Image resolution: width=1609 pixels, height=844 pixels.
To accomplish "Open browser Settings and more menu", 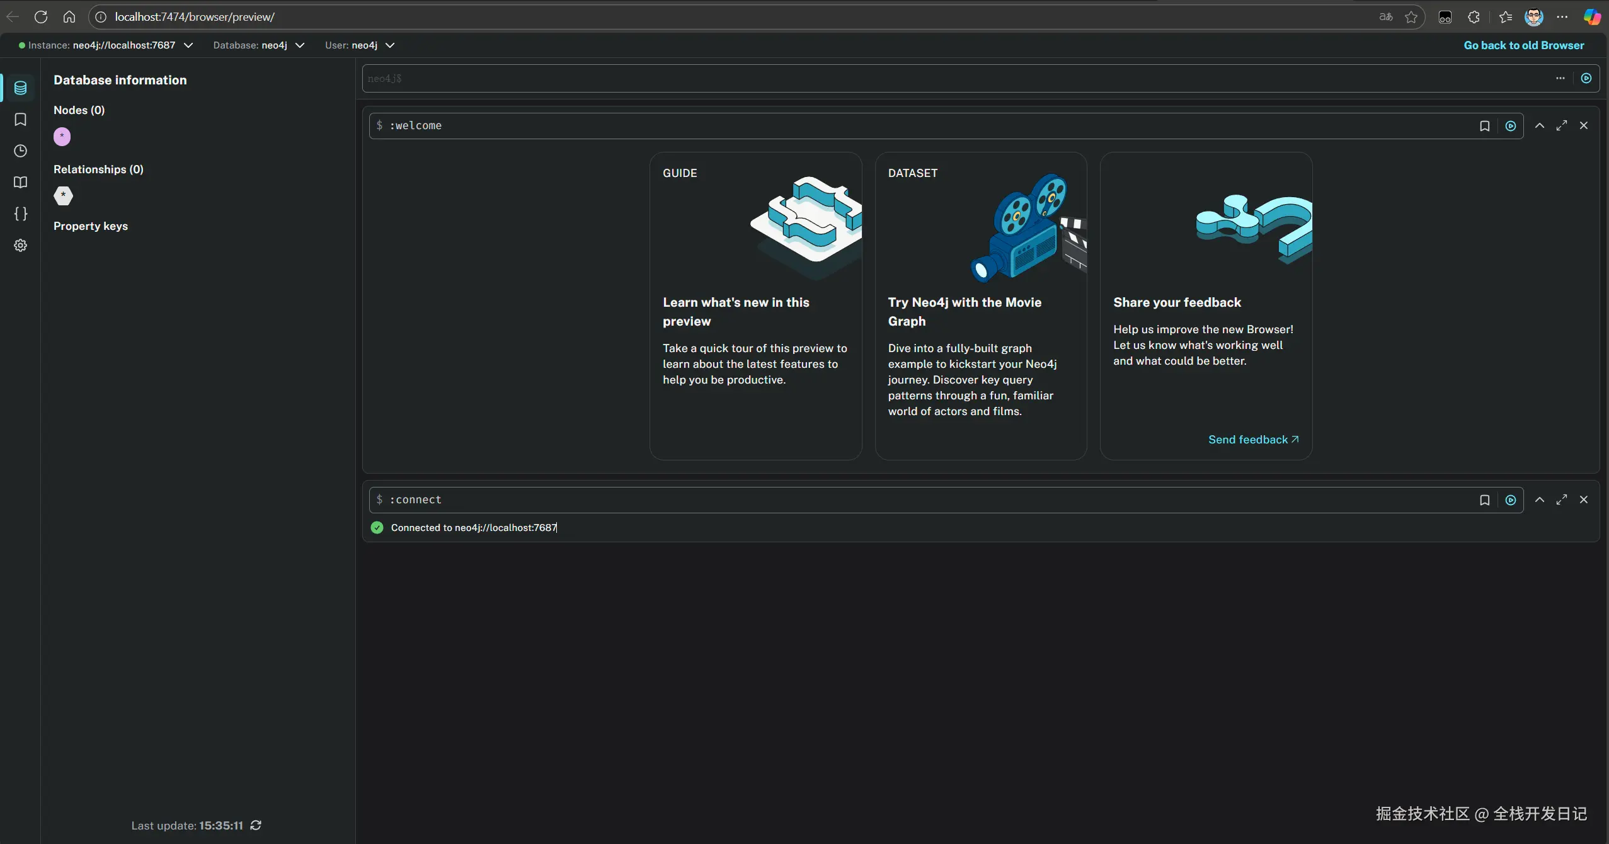I will [1562, 17].
